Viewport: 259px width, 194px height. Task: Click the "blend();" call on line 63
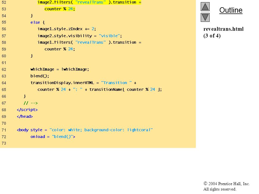pos(40,76)
